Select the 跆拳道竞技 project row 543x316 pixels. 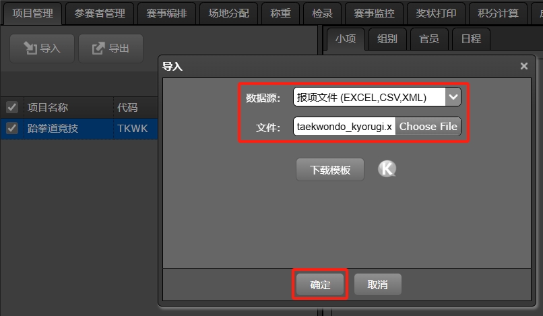click(79, 129)
